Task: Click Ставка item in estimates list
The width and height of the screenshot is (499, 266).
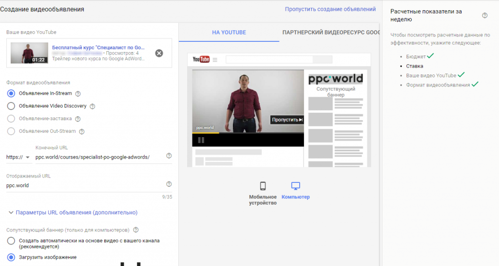Action: pyautogui.click(x=414, y=66)
